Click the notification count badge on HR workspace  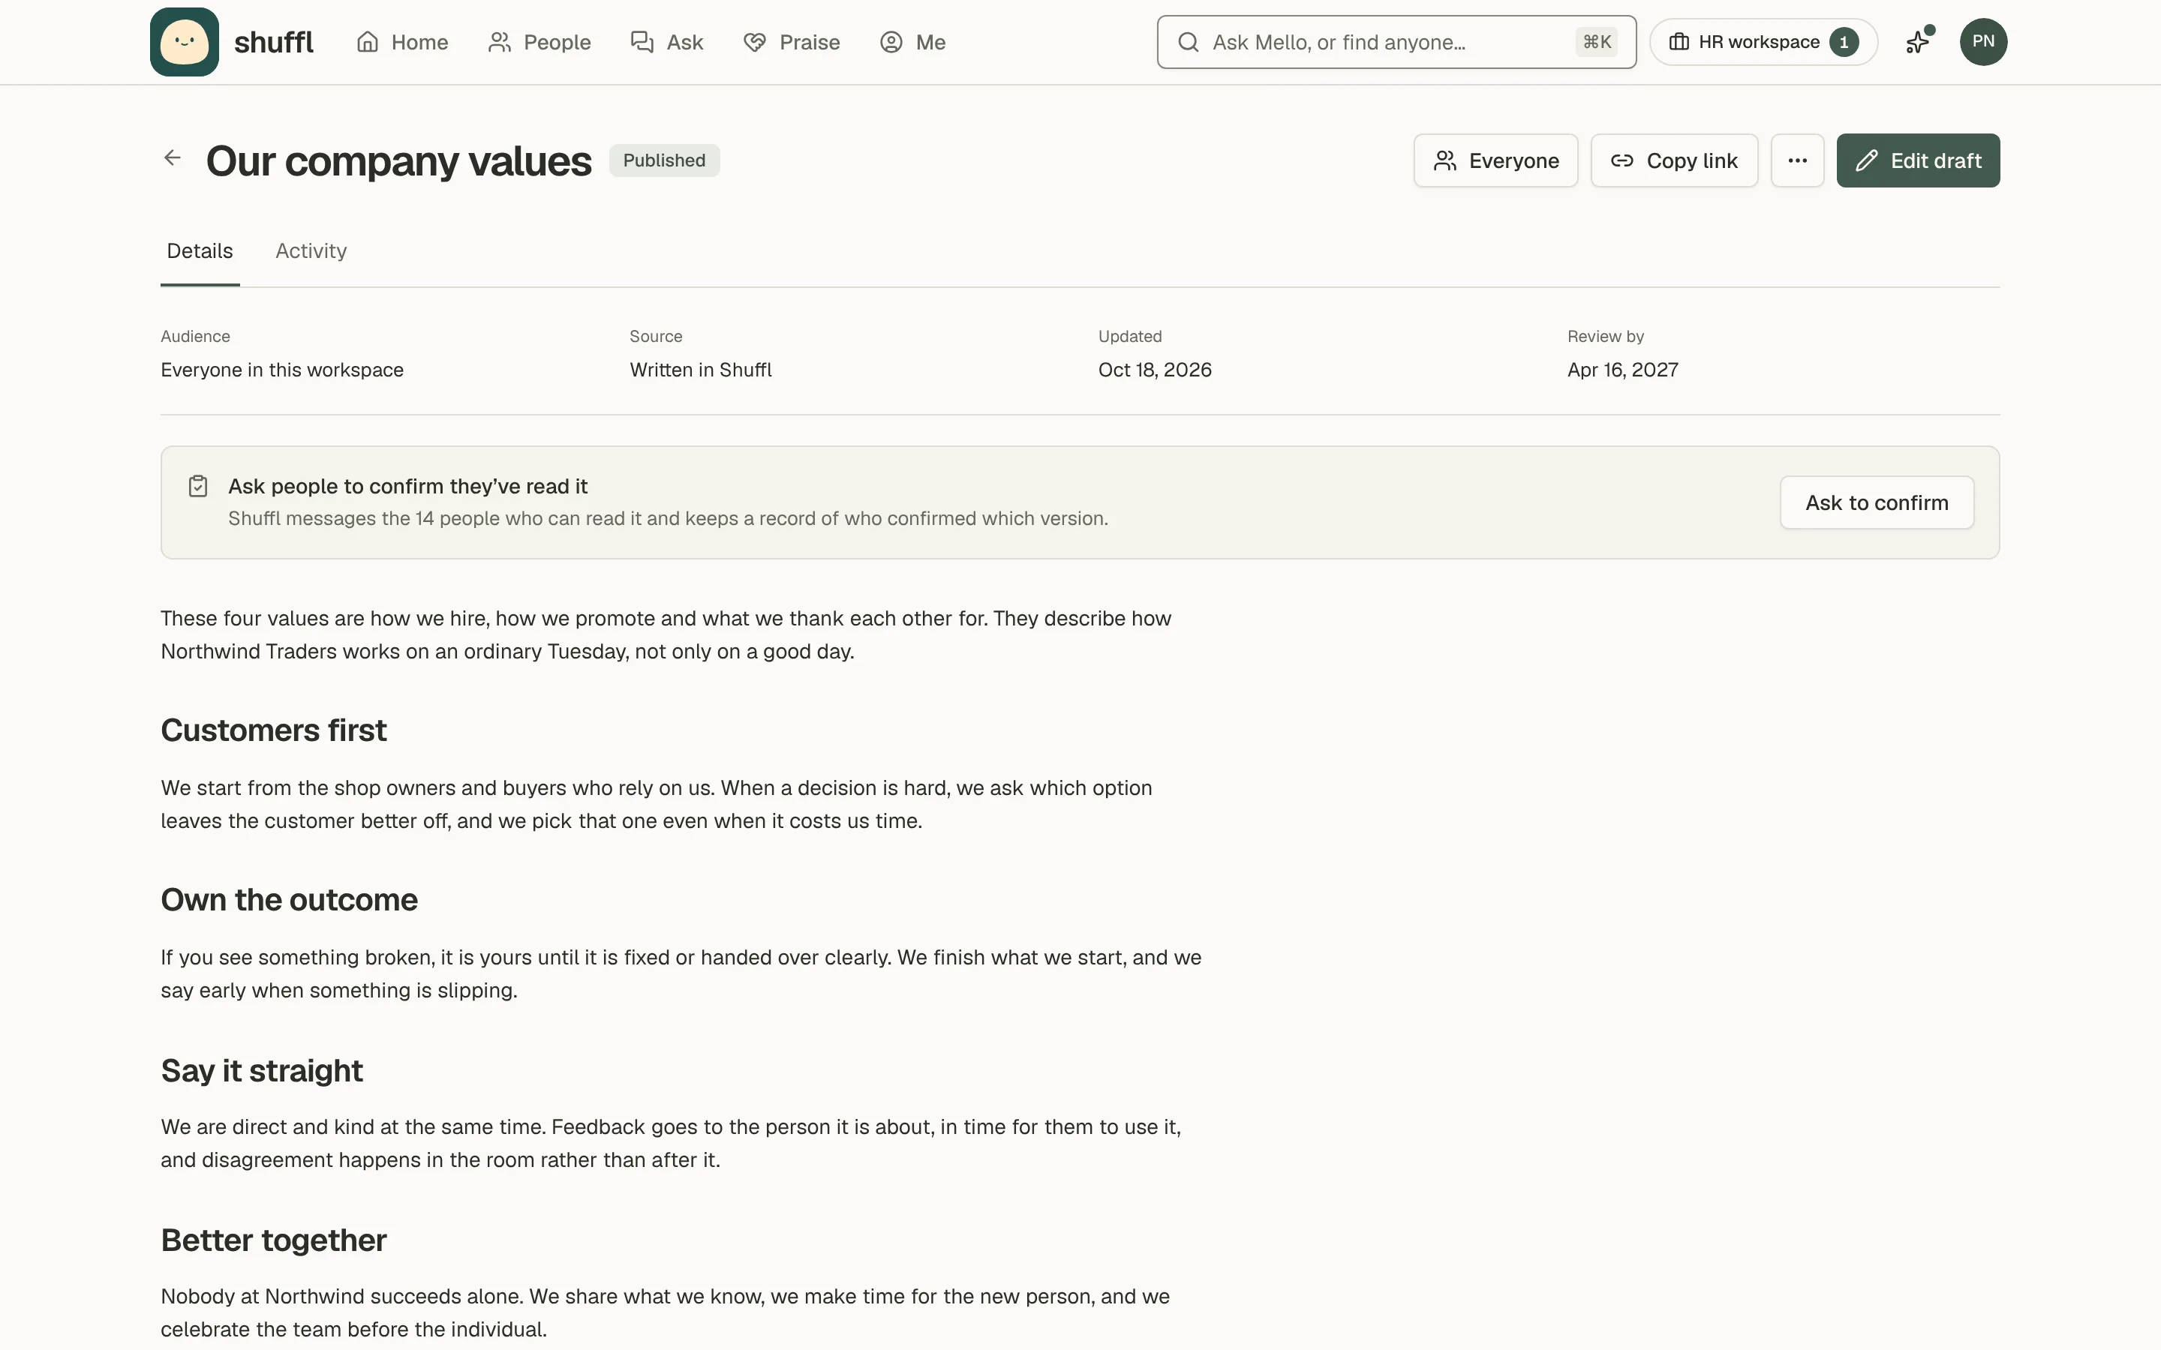click(1843, 42)
